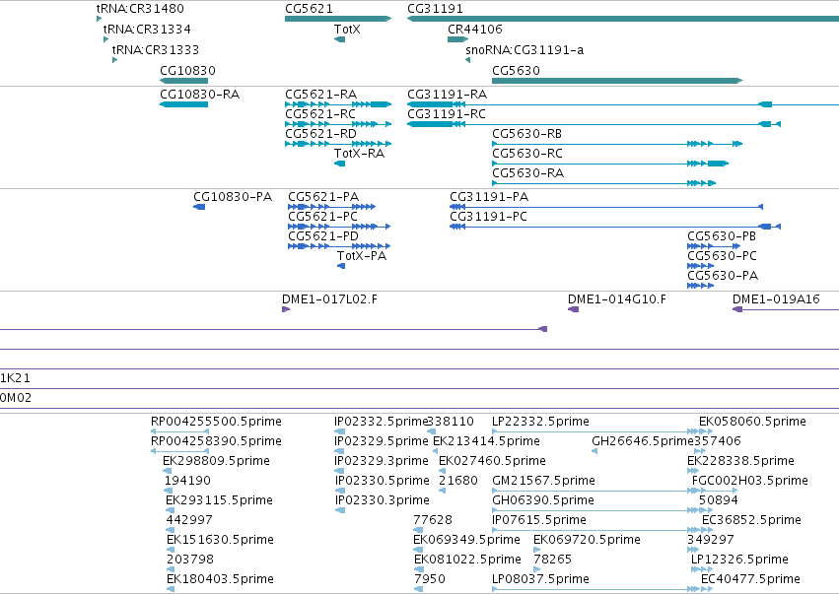Select the RP004255500.5prime EST

179,431
